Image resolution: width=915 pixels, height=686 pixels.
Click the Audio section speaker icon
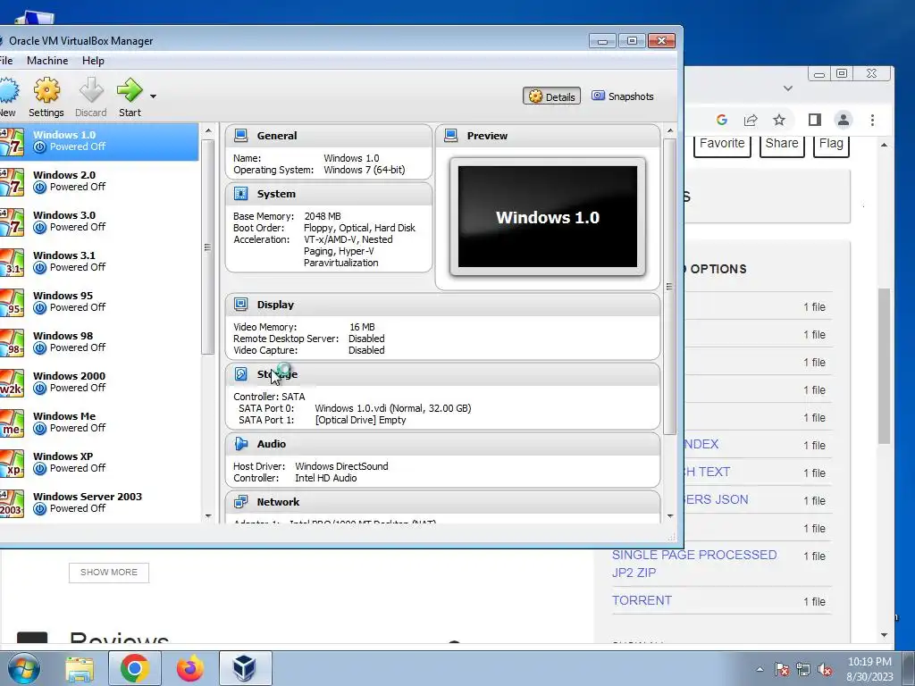[x=240, y=444]
